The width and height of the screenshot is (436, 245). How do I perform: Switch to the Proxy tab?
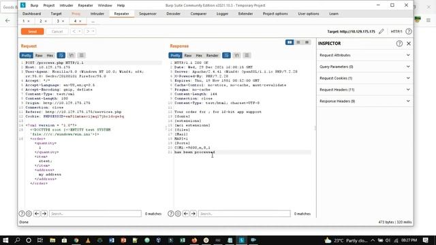tap(76, 14)
